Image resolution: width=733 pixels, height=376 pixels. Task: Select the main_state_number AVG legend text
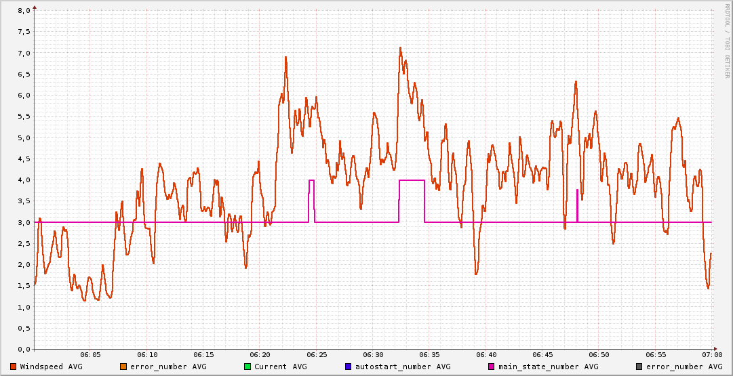548,367
